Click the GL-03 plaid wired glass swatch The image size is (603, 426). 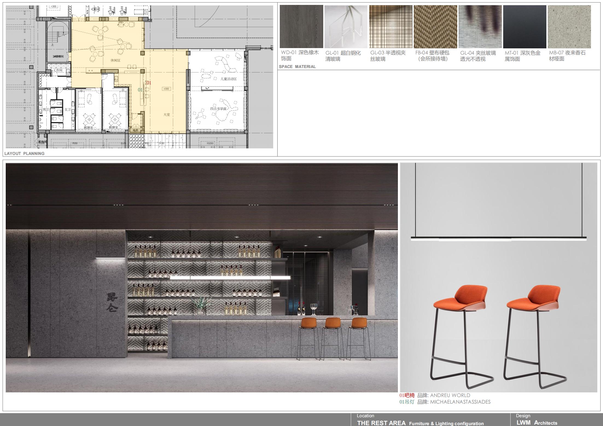pyautogui.click(x=391, y=27)
